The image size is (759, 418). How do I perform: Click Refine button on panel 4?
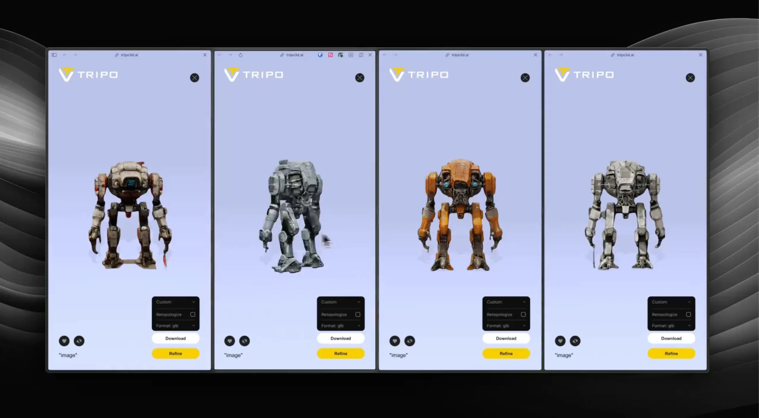tap(671, 353)
